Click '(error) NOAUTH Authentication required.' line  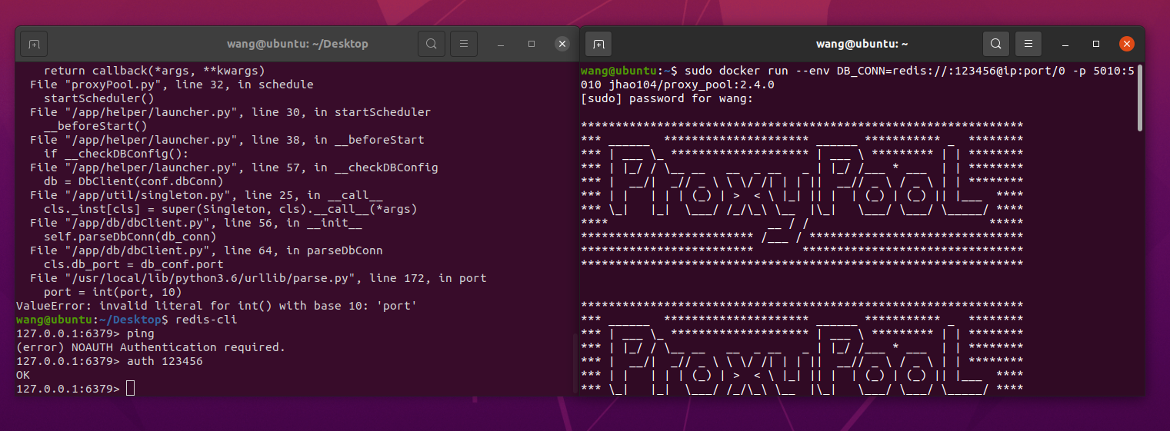coord(151,347)
